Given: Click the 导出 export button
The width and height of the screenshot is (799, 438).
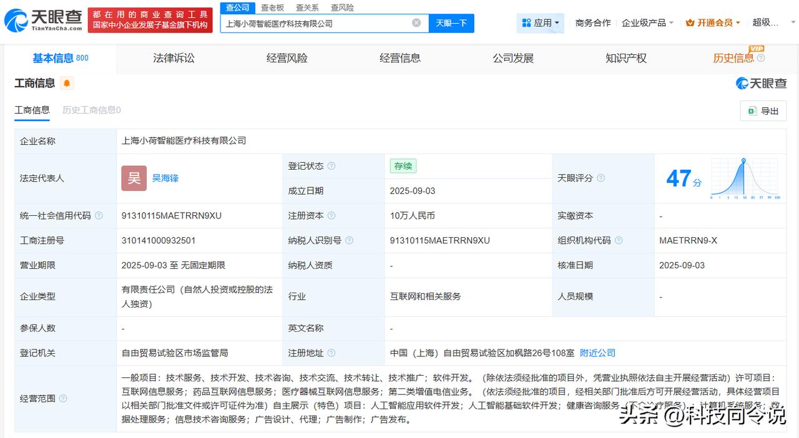Looking at the screenshot, I should [763, 111].
